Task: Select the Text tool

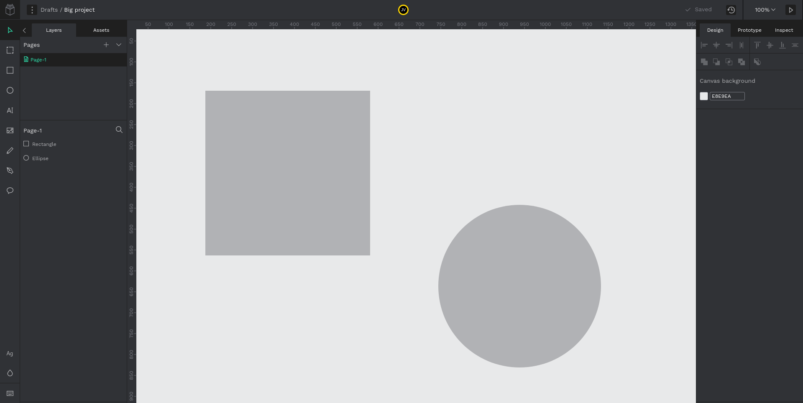Action: (x=10, y=110)
